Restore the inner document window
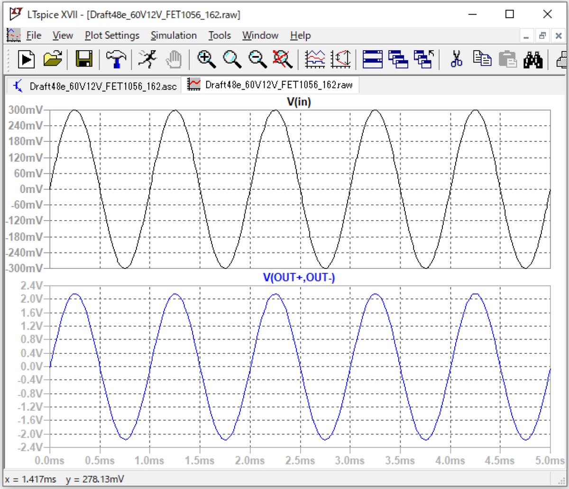 point(542,36)
